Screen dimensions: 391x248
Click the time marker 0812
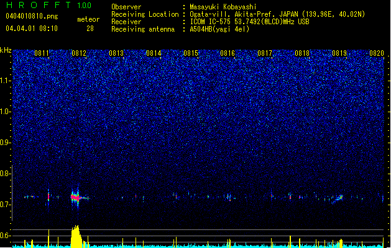[79, 53]
